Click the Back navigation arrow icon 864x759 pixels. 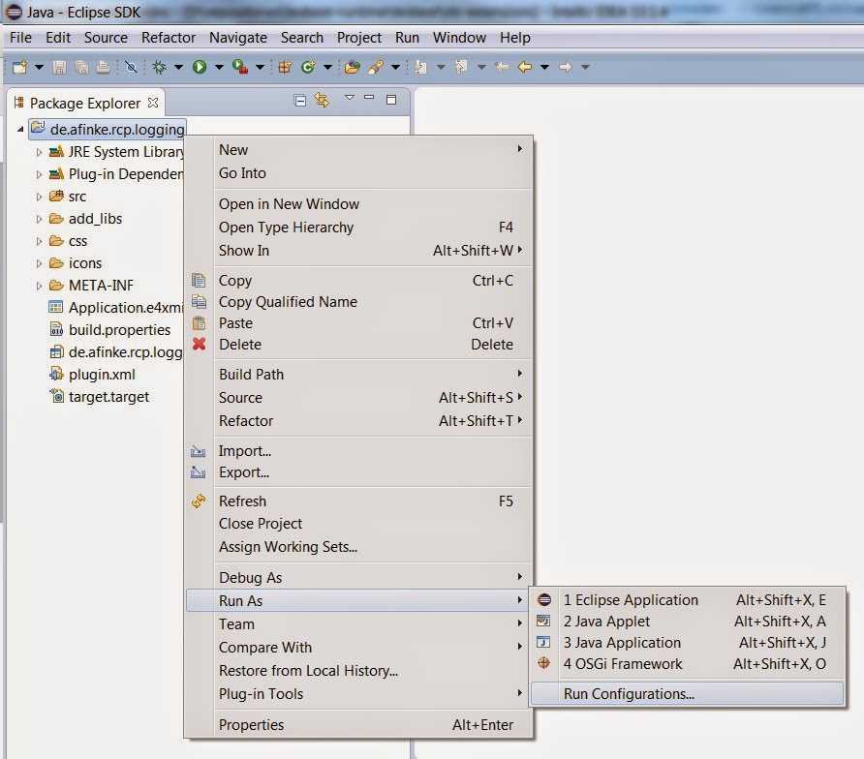(x=525, y=67)
